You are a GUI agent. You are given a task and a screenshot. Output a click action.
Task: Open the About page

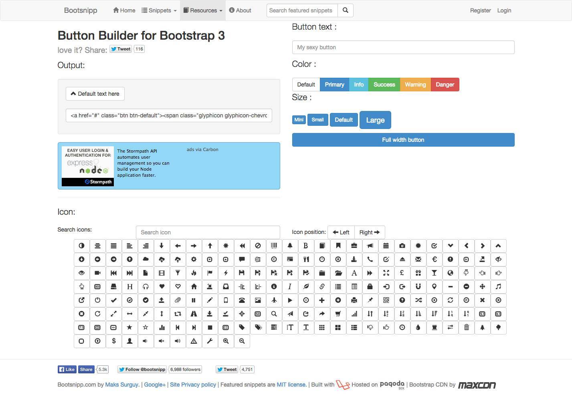pos(240,10)
